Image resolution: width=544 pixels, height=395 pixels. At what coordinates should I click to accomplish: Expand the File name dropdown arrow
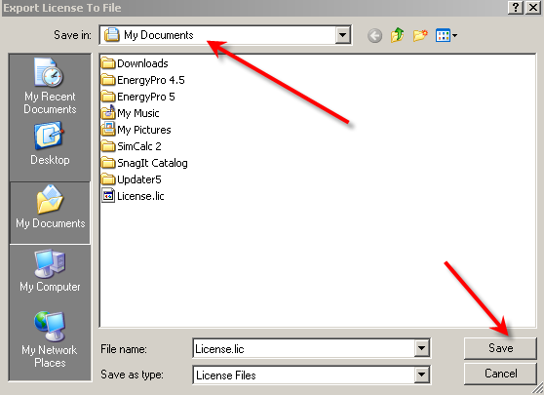coord(421,348)
